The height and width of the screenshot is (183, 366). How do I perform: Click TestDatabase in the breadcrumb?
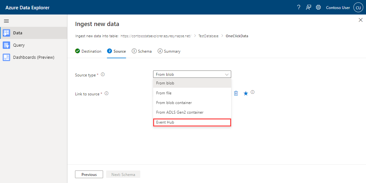tap(208, 36)
